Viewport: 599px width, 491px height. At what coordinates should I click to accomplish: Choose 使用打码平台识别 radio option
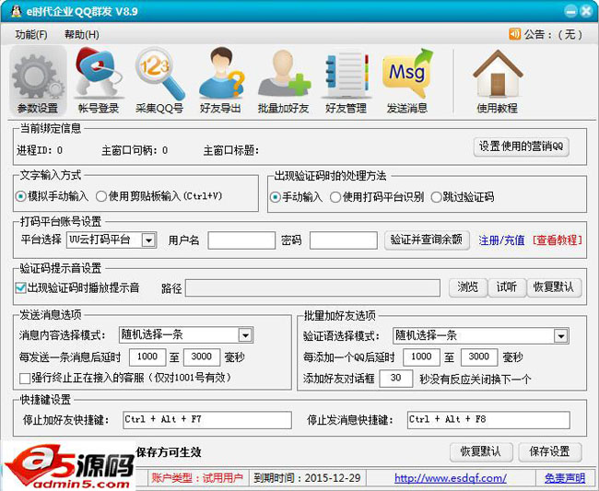pos(336,196)
